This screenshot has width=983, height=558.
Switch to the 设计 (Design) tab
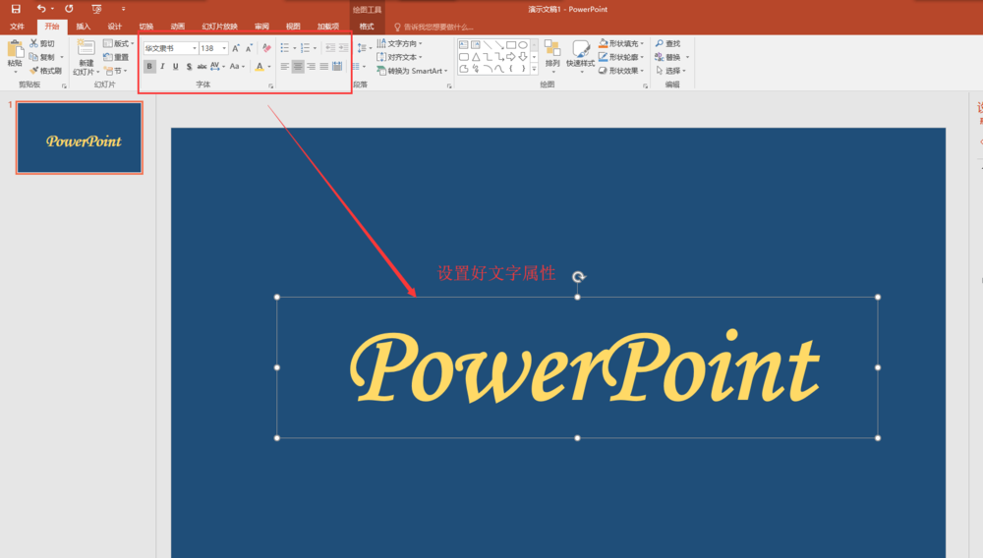coord(114,27)
